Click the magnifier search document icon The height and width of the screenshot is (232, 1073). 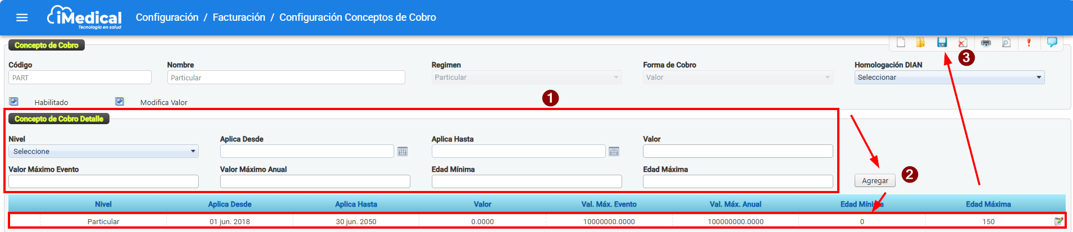[x=1006, y=43]
